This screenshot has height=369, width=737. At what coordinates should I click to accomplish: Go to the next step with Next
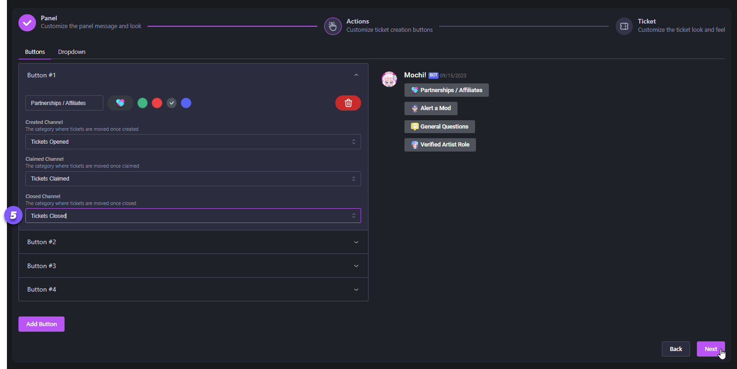pyautogui.click(x=710, y=349)
